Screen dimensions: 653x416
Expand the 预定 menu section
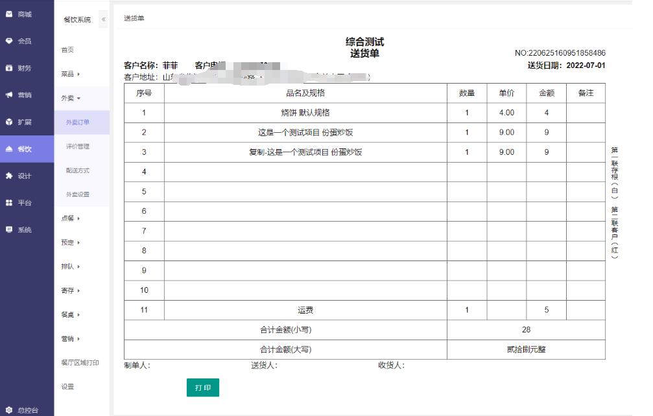pos(70,242)
